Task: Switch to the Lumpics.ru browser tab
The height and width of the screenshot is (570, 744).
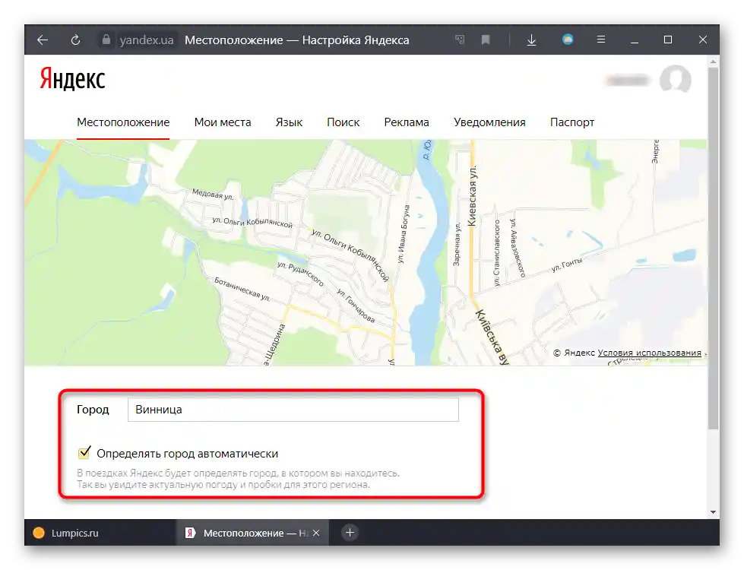Action: [100, 533]
